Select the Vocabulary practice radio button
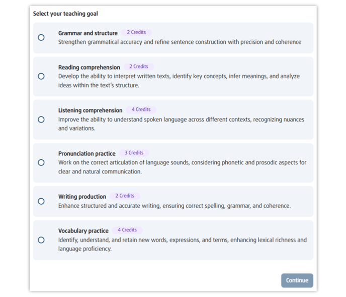The height and width of the screenshot is (297, 346). click(41, 240)
